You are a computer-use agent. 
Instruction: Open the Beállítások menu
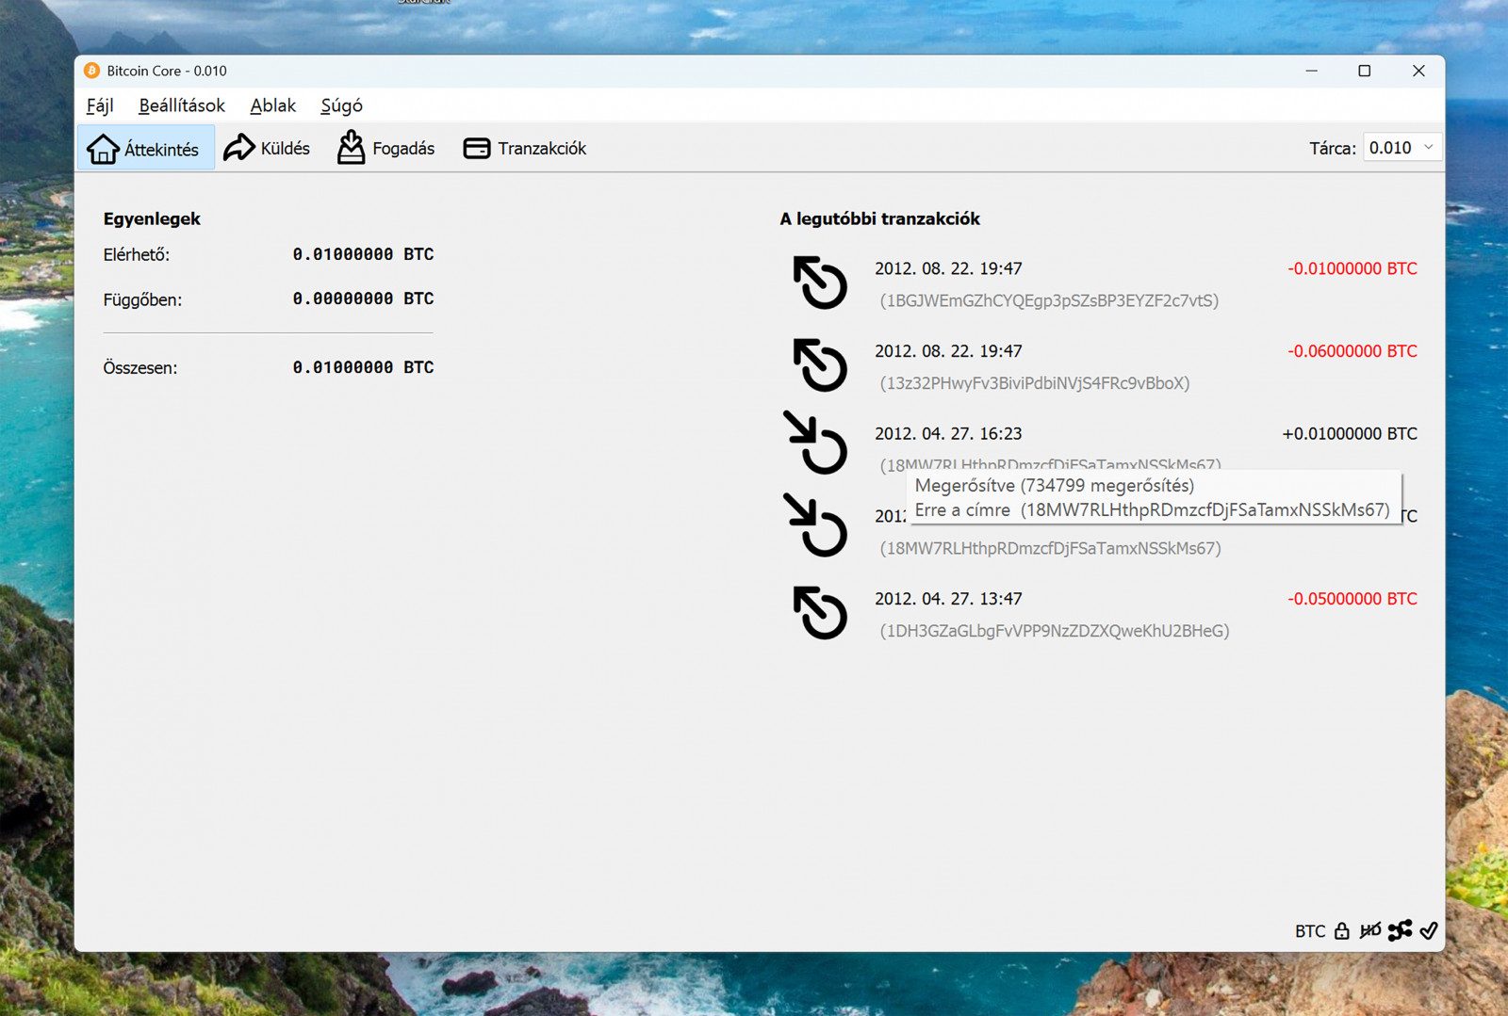coord(182,105)
